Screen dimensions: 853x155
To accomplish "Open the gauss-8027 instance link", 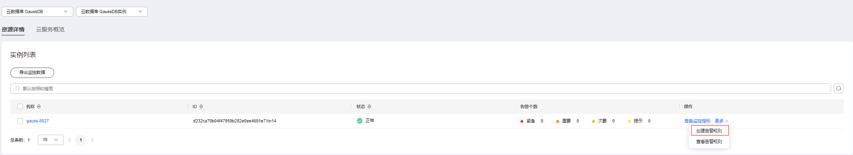I will pos(37,121).
